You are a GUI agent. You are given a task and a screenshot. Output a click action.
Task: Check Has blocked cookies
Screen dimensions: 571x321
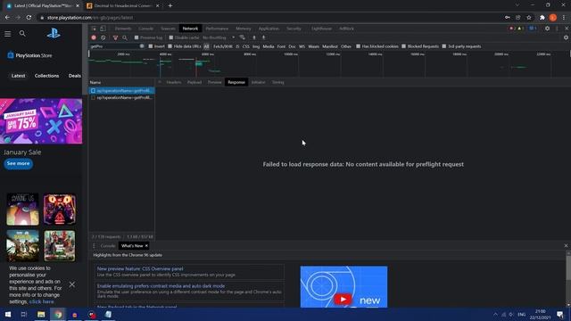358,46
